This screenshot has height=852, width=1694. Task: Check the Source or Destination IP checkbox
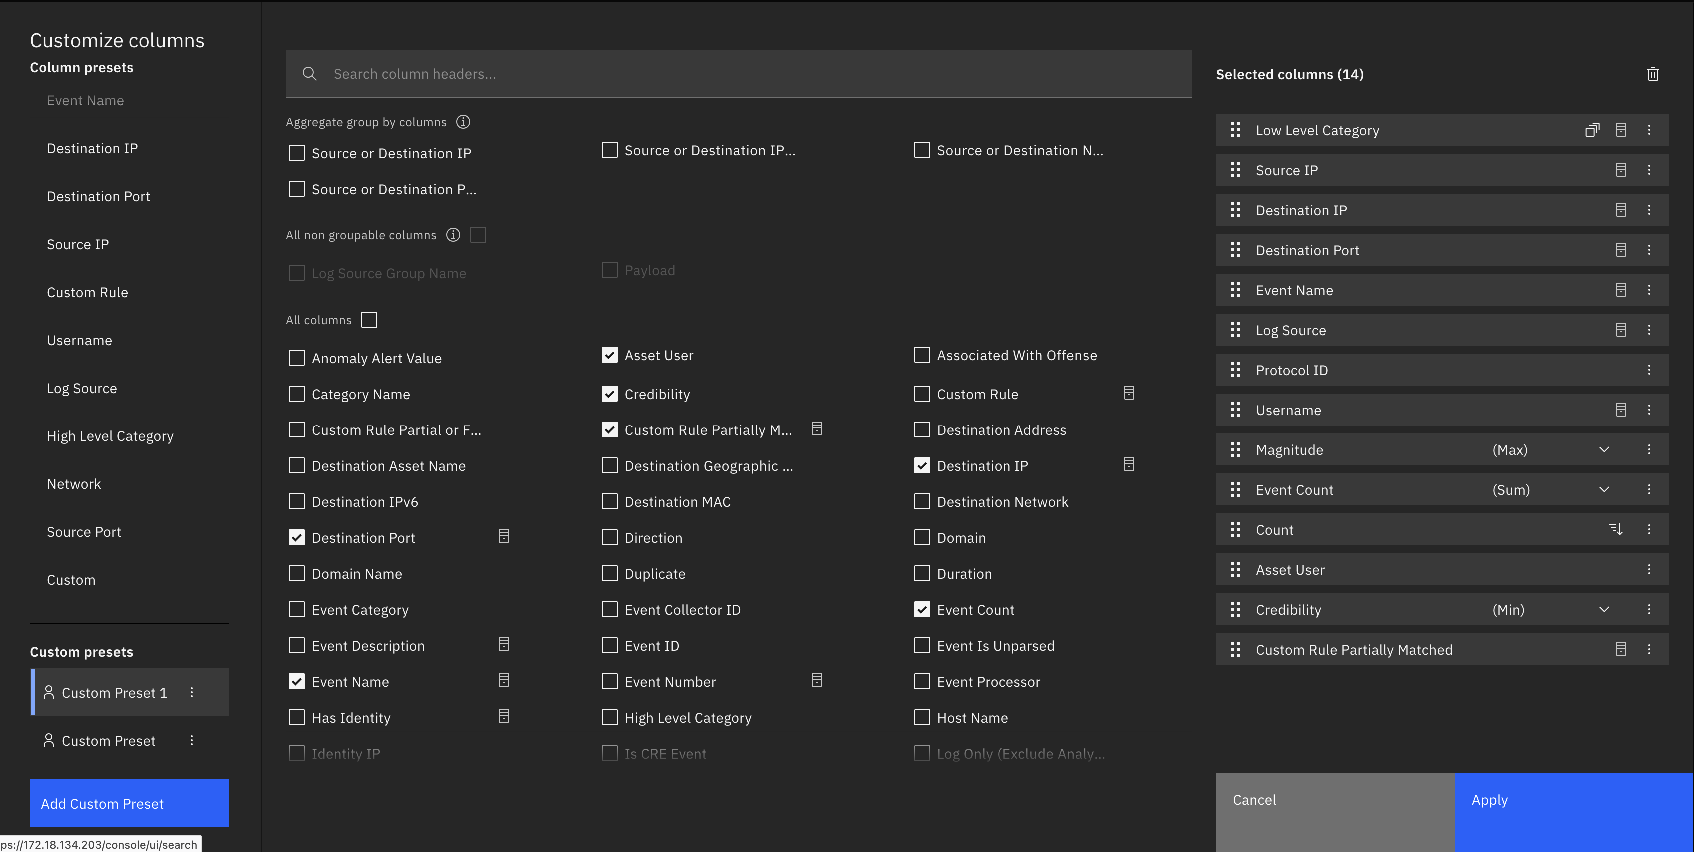tap(297, 152)
